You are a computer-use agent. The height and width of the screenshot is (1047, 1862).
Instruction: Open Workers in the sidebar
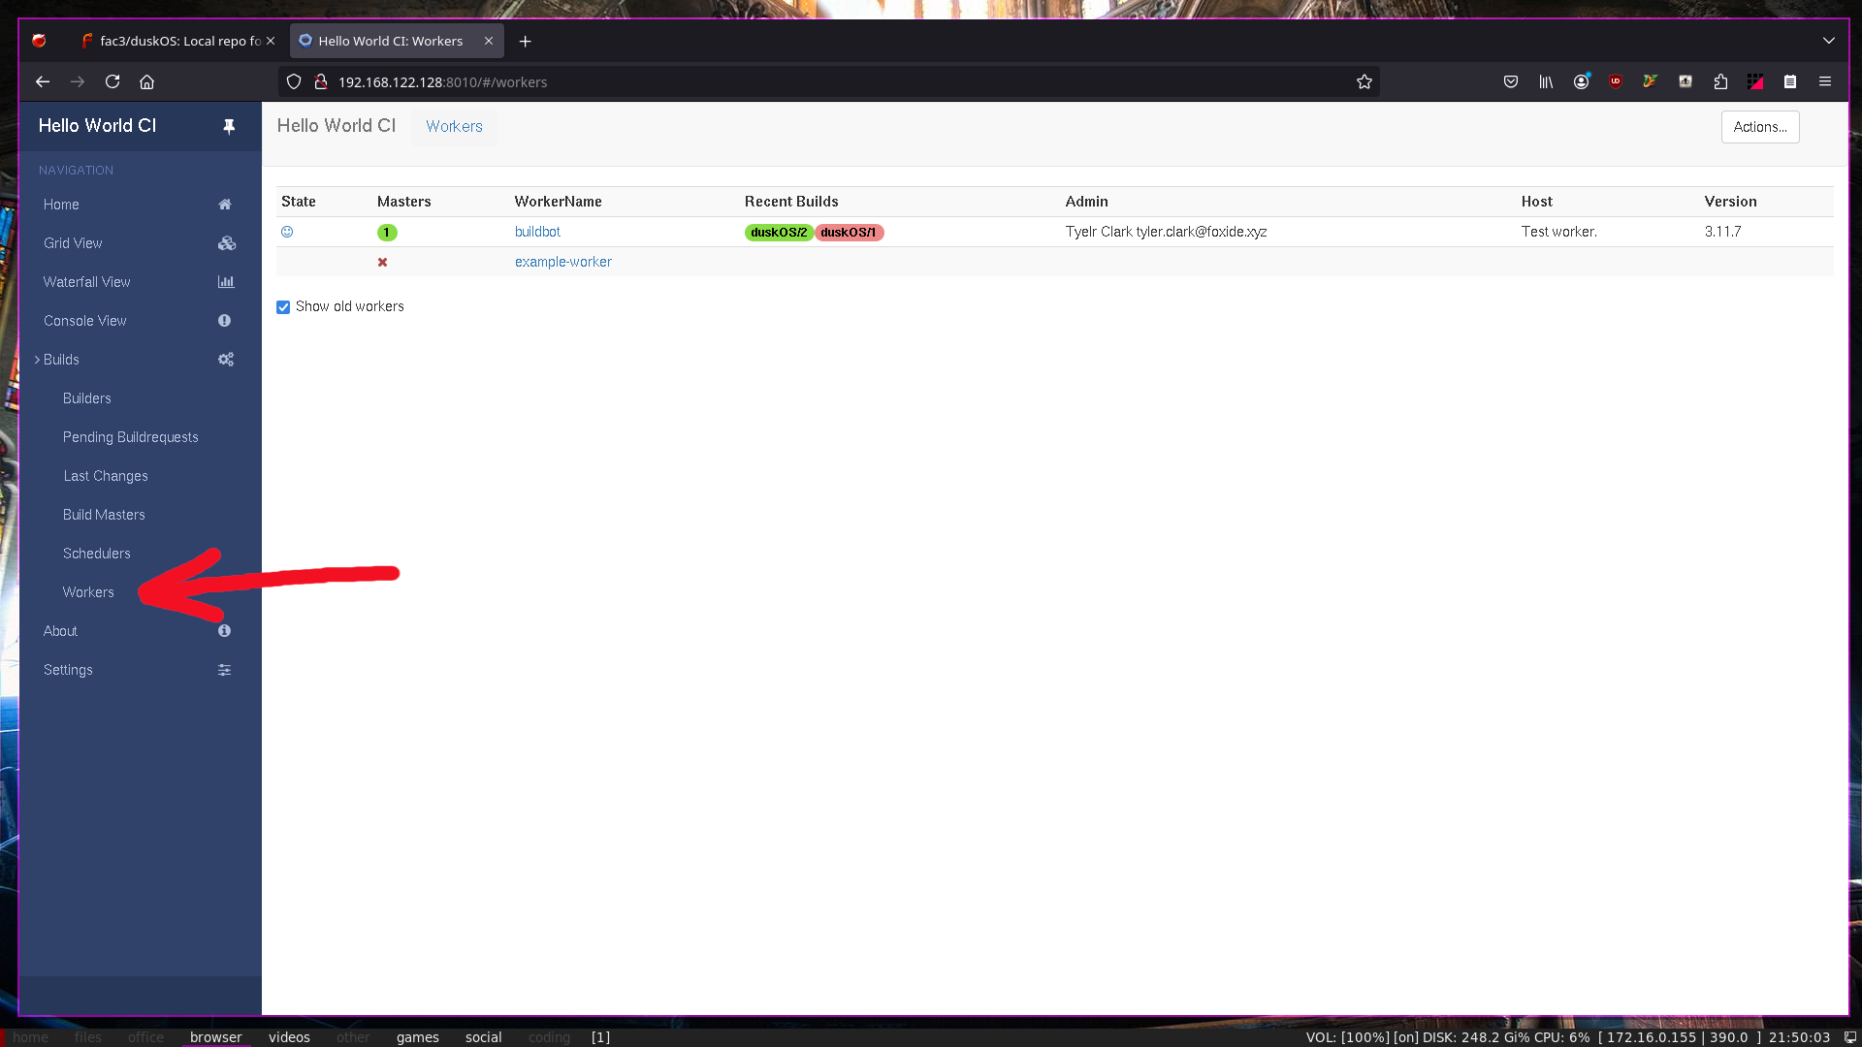click(88, 592)
